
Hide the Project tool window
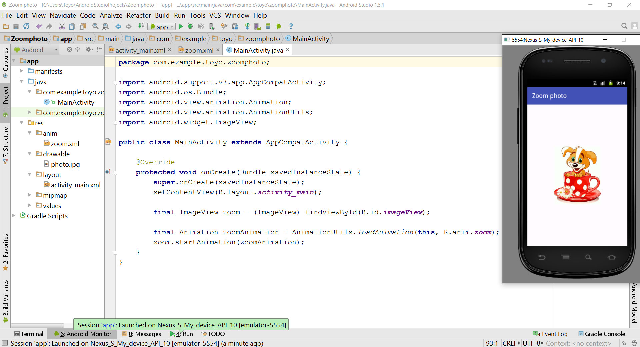pyautogui.click(x=99, y=49)
